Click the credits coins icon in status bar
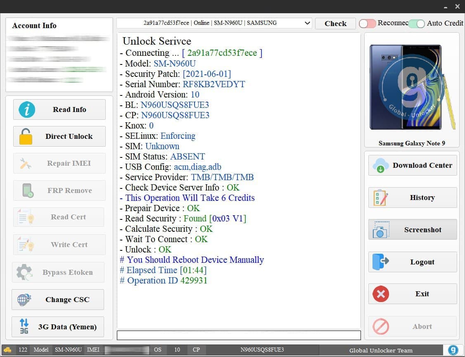The image size is (465, 357). point(8,350)
